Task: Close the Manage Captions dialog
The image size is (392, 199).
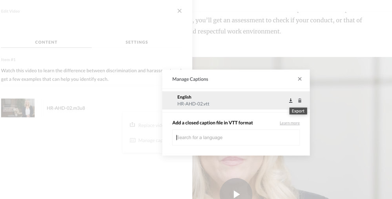Action: [300, 79]
